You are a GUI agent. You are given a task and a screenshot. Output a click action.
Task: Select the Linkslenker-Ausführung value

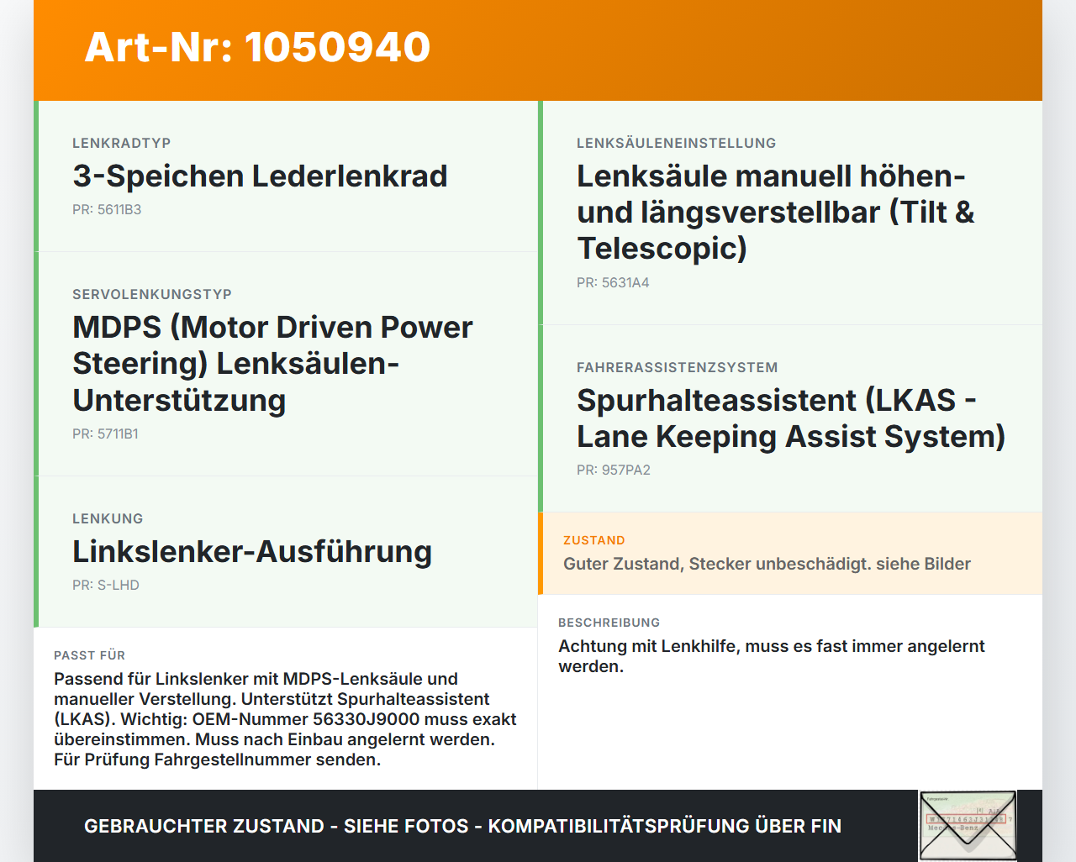tap(252, 552)
